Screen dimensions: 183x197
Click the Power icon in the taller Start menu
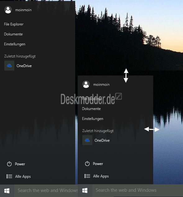pos(9,164)
